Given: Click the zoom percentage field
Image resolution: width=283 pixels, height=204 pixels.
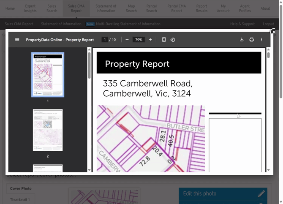Looking at the screenshot, I should (x=139, y=40).
